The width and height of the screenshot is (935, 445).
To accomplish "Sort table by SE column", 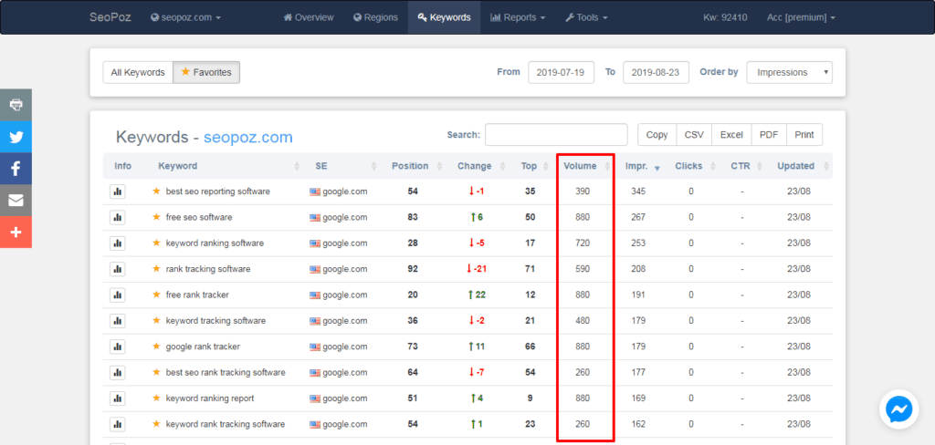I will pos(344,166).
